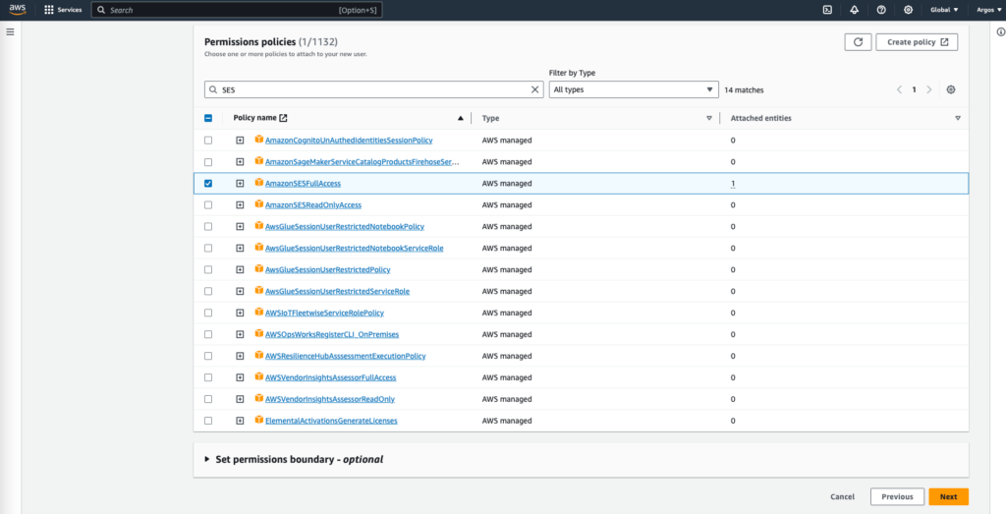Open the Argos account menu
The image size is (1006, 514).
[x=986, y=10]
